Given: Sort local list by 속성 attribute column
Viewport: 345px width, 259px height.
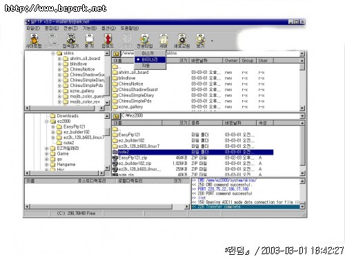Looking at the screenshot, I should coord(265,123).
